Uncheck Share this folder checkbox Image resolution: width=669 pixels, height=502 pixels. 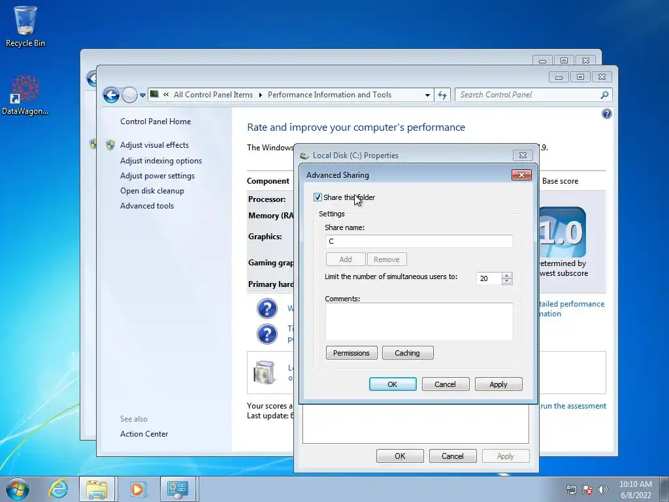coord(318,197)
